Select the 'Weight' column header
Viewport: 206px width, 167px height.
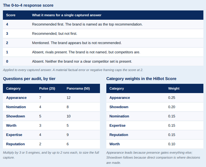click(174, 88)
